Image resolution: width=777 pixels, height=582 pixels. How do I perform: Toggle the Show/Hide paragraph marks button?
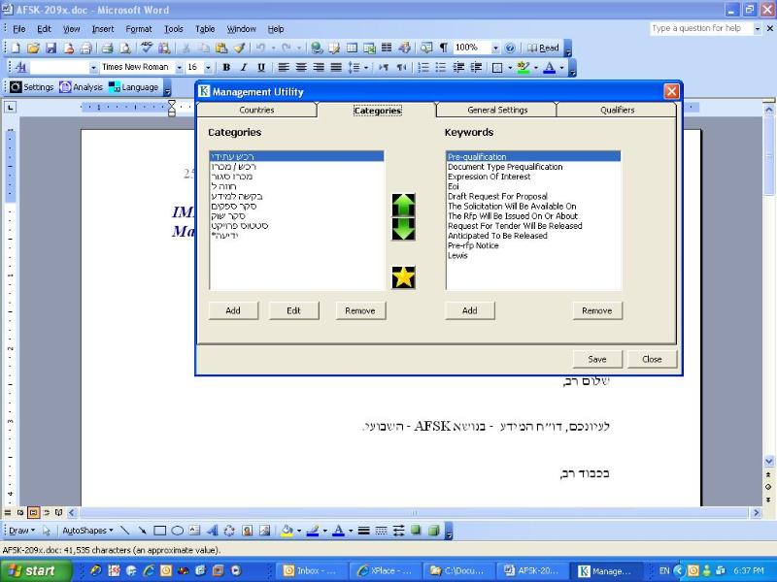click(x=444, y=48)
